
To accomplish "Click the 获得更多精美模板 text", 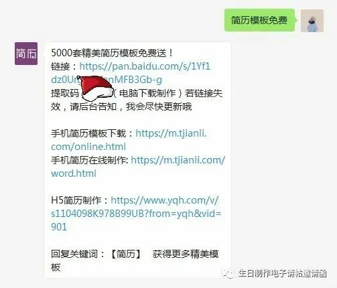I will tap(135, 261).
